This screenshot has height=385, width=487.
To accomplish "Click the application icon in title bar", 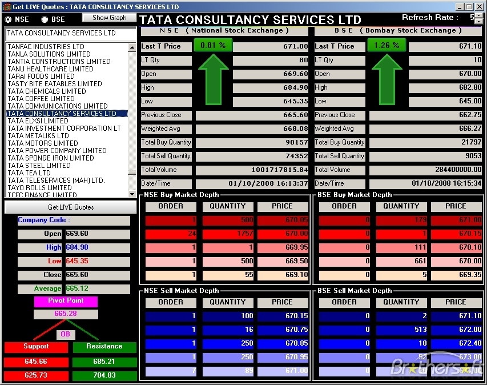I will coord(7,6).
